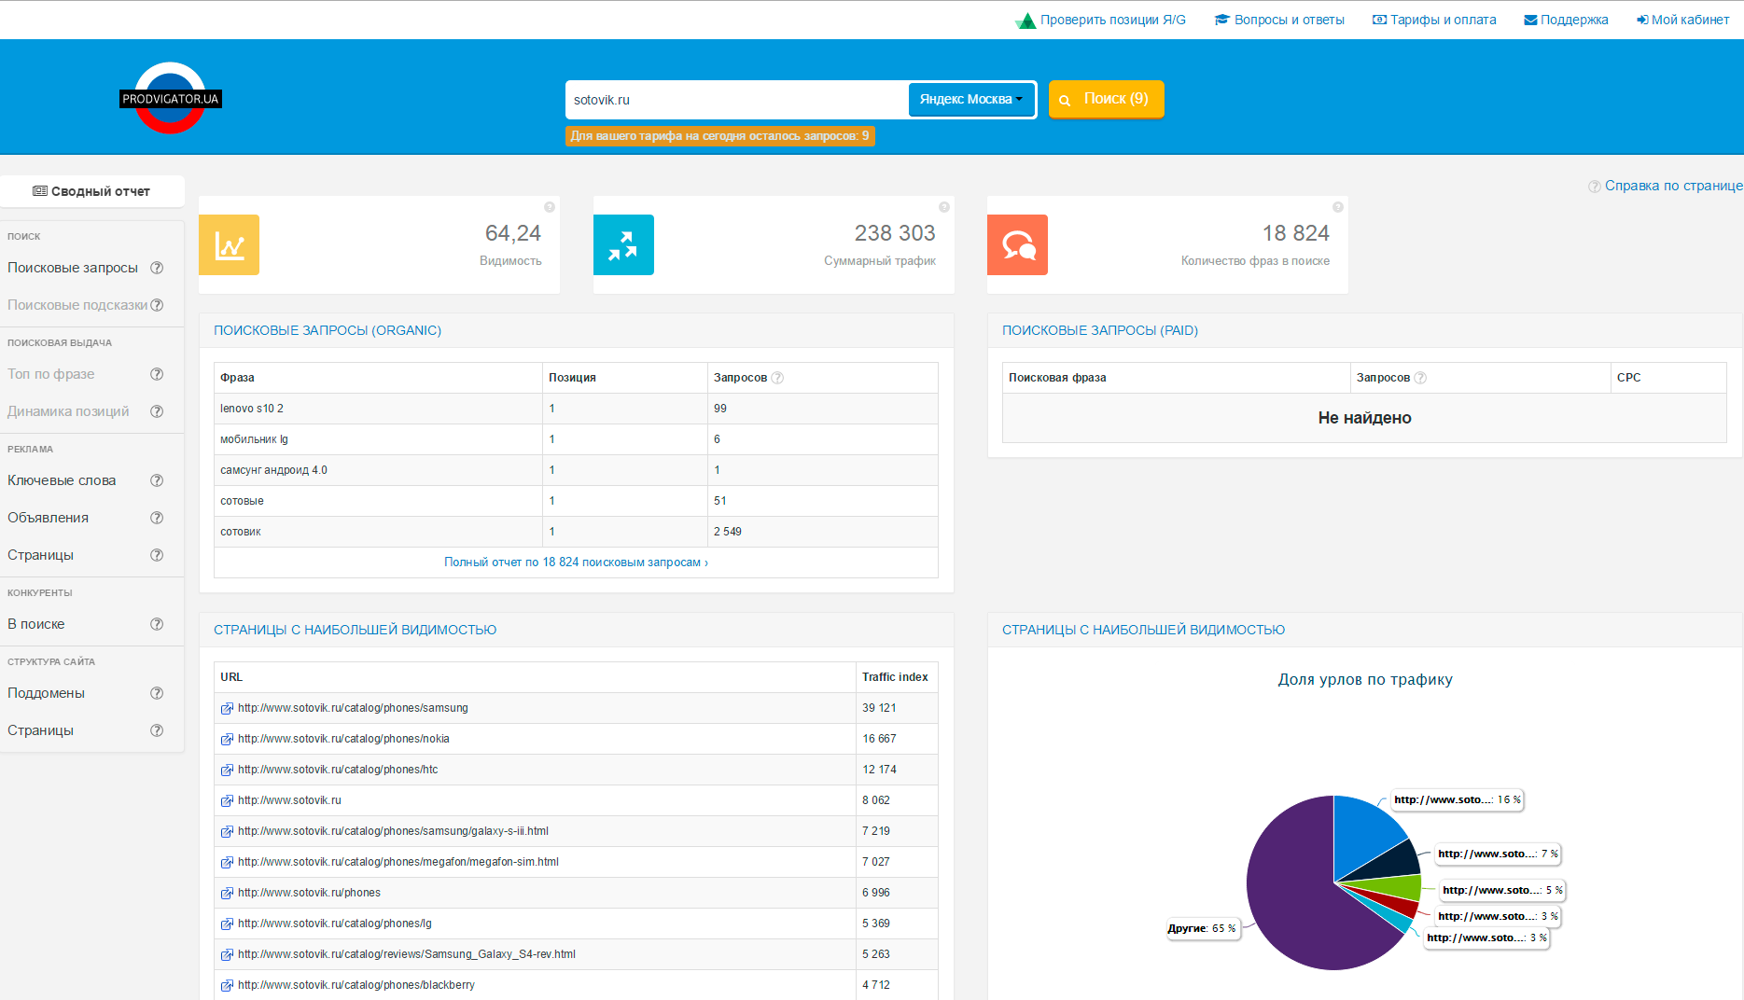
Task: Open help icon next to Ключевые слова
Action: [x=157, y=480]
